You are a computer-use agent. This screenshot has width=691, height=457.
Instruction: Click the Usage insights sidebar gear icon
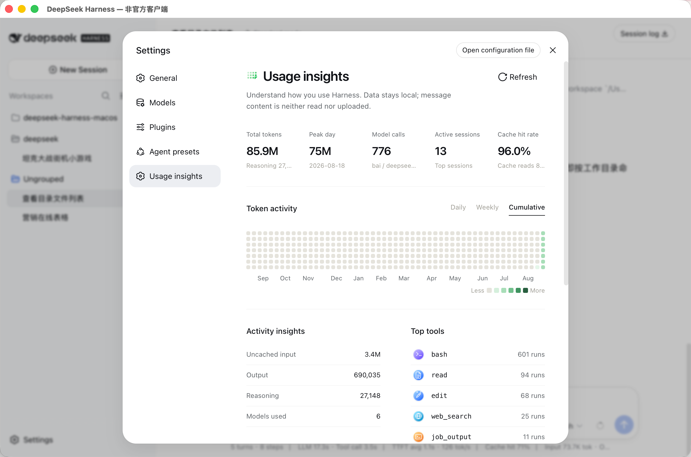[140, 176]
